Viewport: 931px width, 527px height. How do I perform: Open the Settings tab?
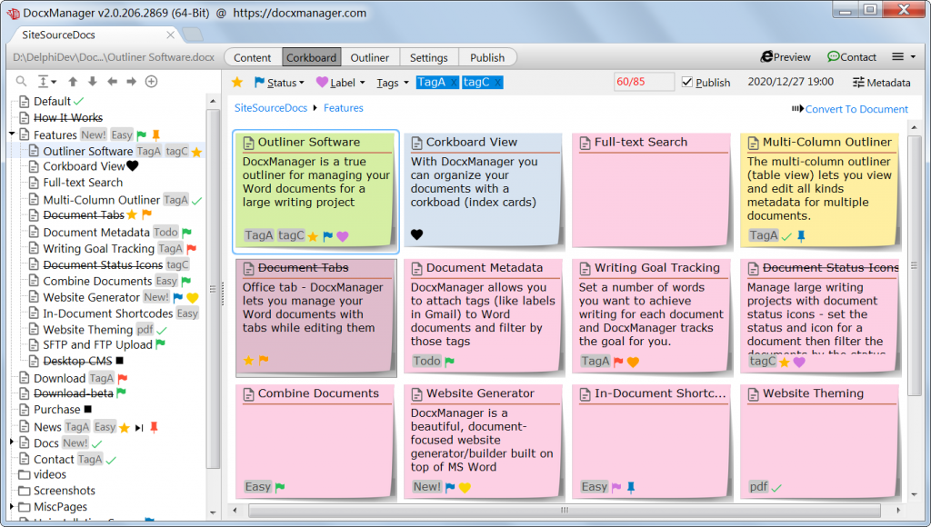click(x=429, y=57)
